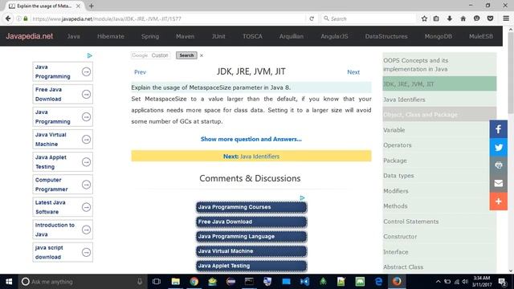Share the page on Twitter
514x289 pixels.
coord(498,147)
